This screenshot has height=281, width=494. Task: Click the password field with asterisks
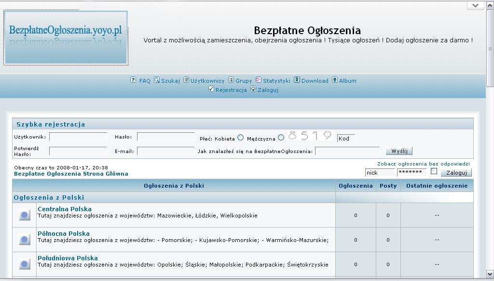pos(412,172)
